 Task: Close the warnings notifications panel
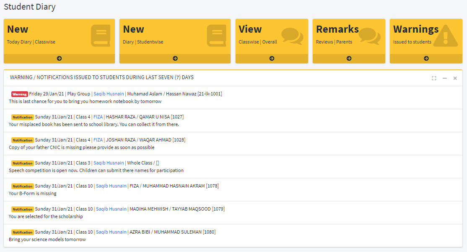pos(455,78)
